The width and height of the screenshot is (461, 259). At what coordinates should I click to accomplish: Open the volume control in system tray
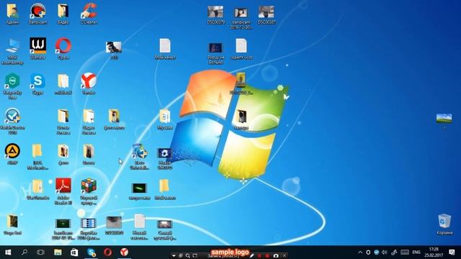[384, 253]
